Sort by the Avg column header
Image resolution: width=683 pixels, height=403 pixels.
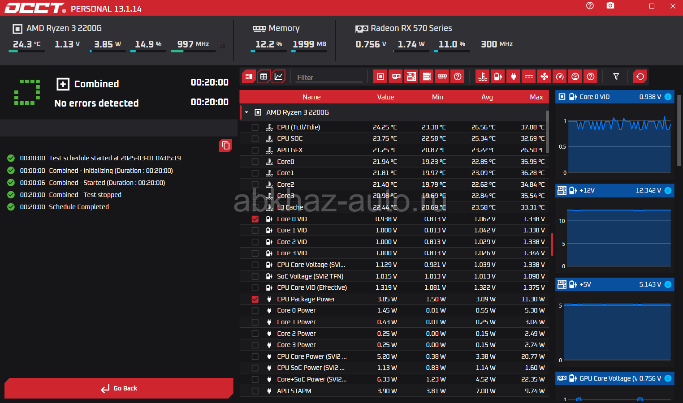pos(487,97)
